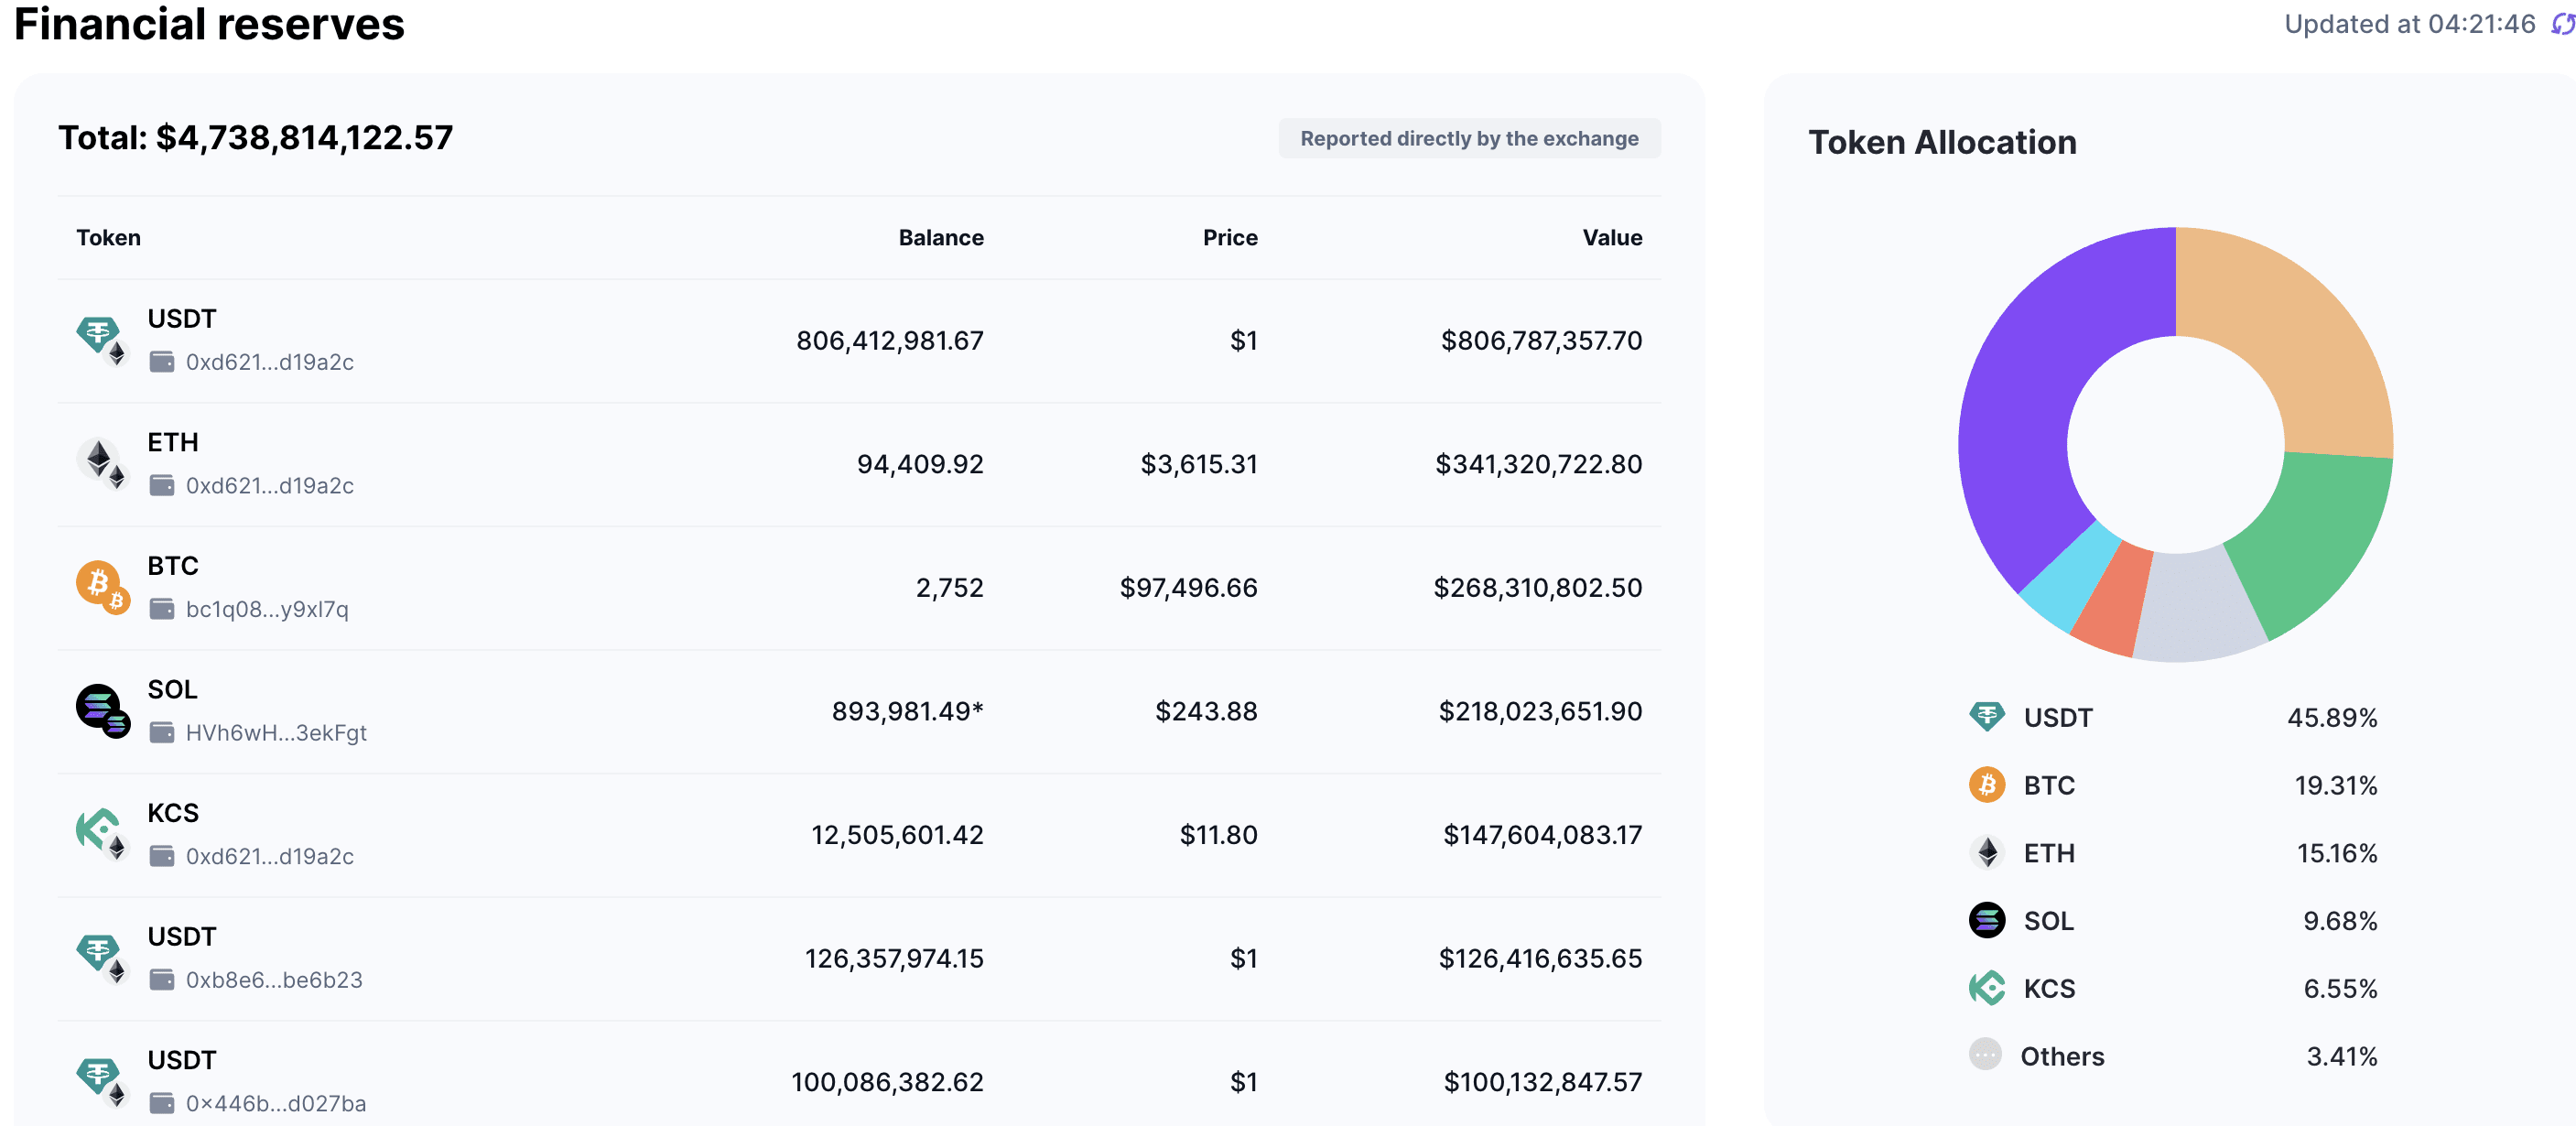
Task: Click the KCS 6.55% legend percentage
Action: (x=2340, y=989)
